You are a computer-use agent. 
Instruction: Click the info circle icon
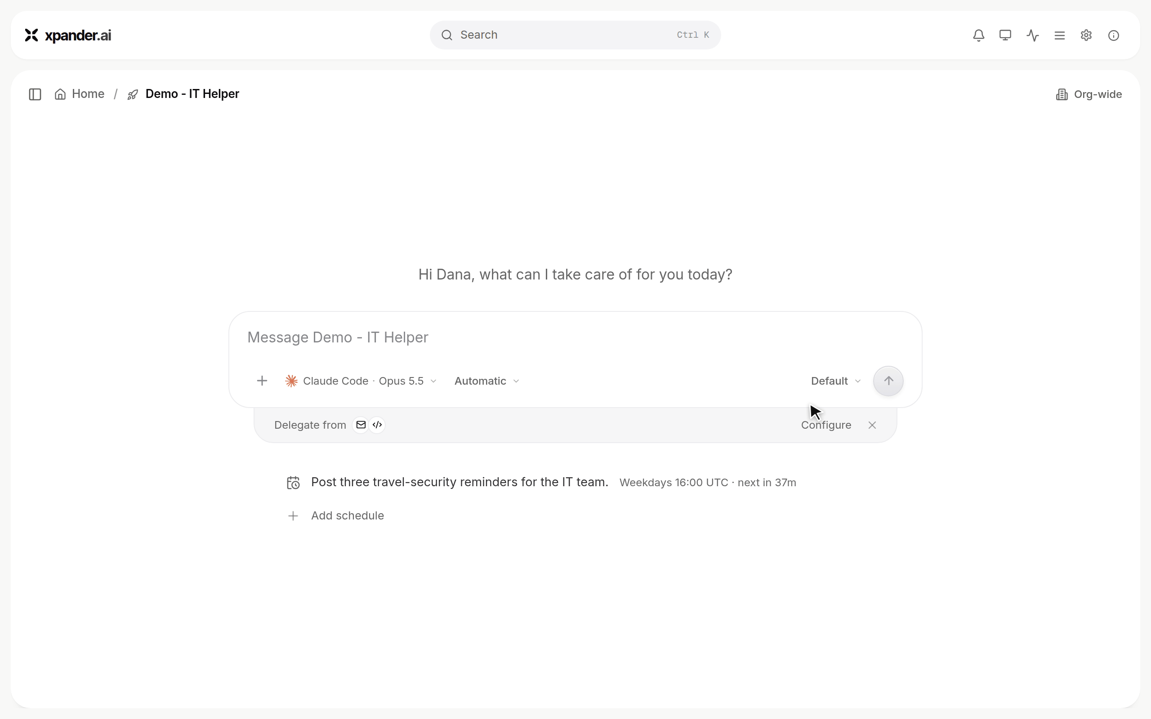point(1113,35)
